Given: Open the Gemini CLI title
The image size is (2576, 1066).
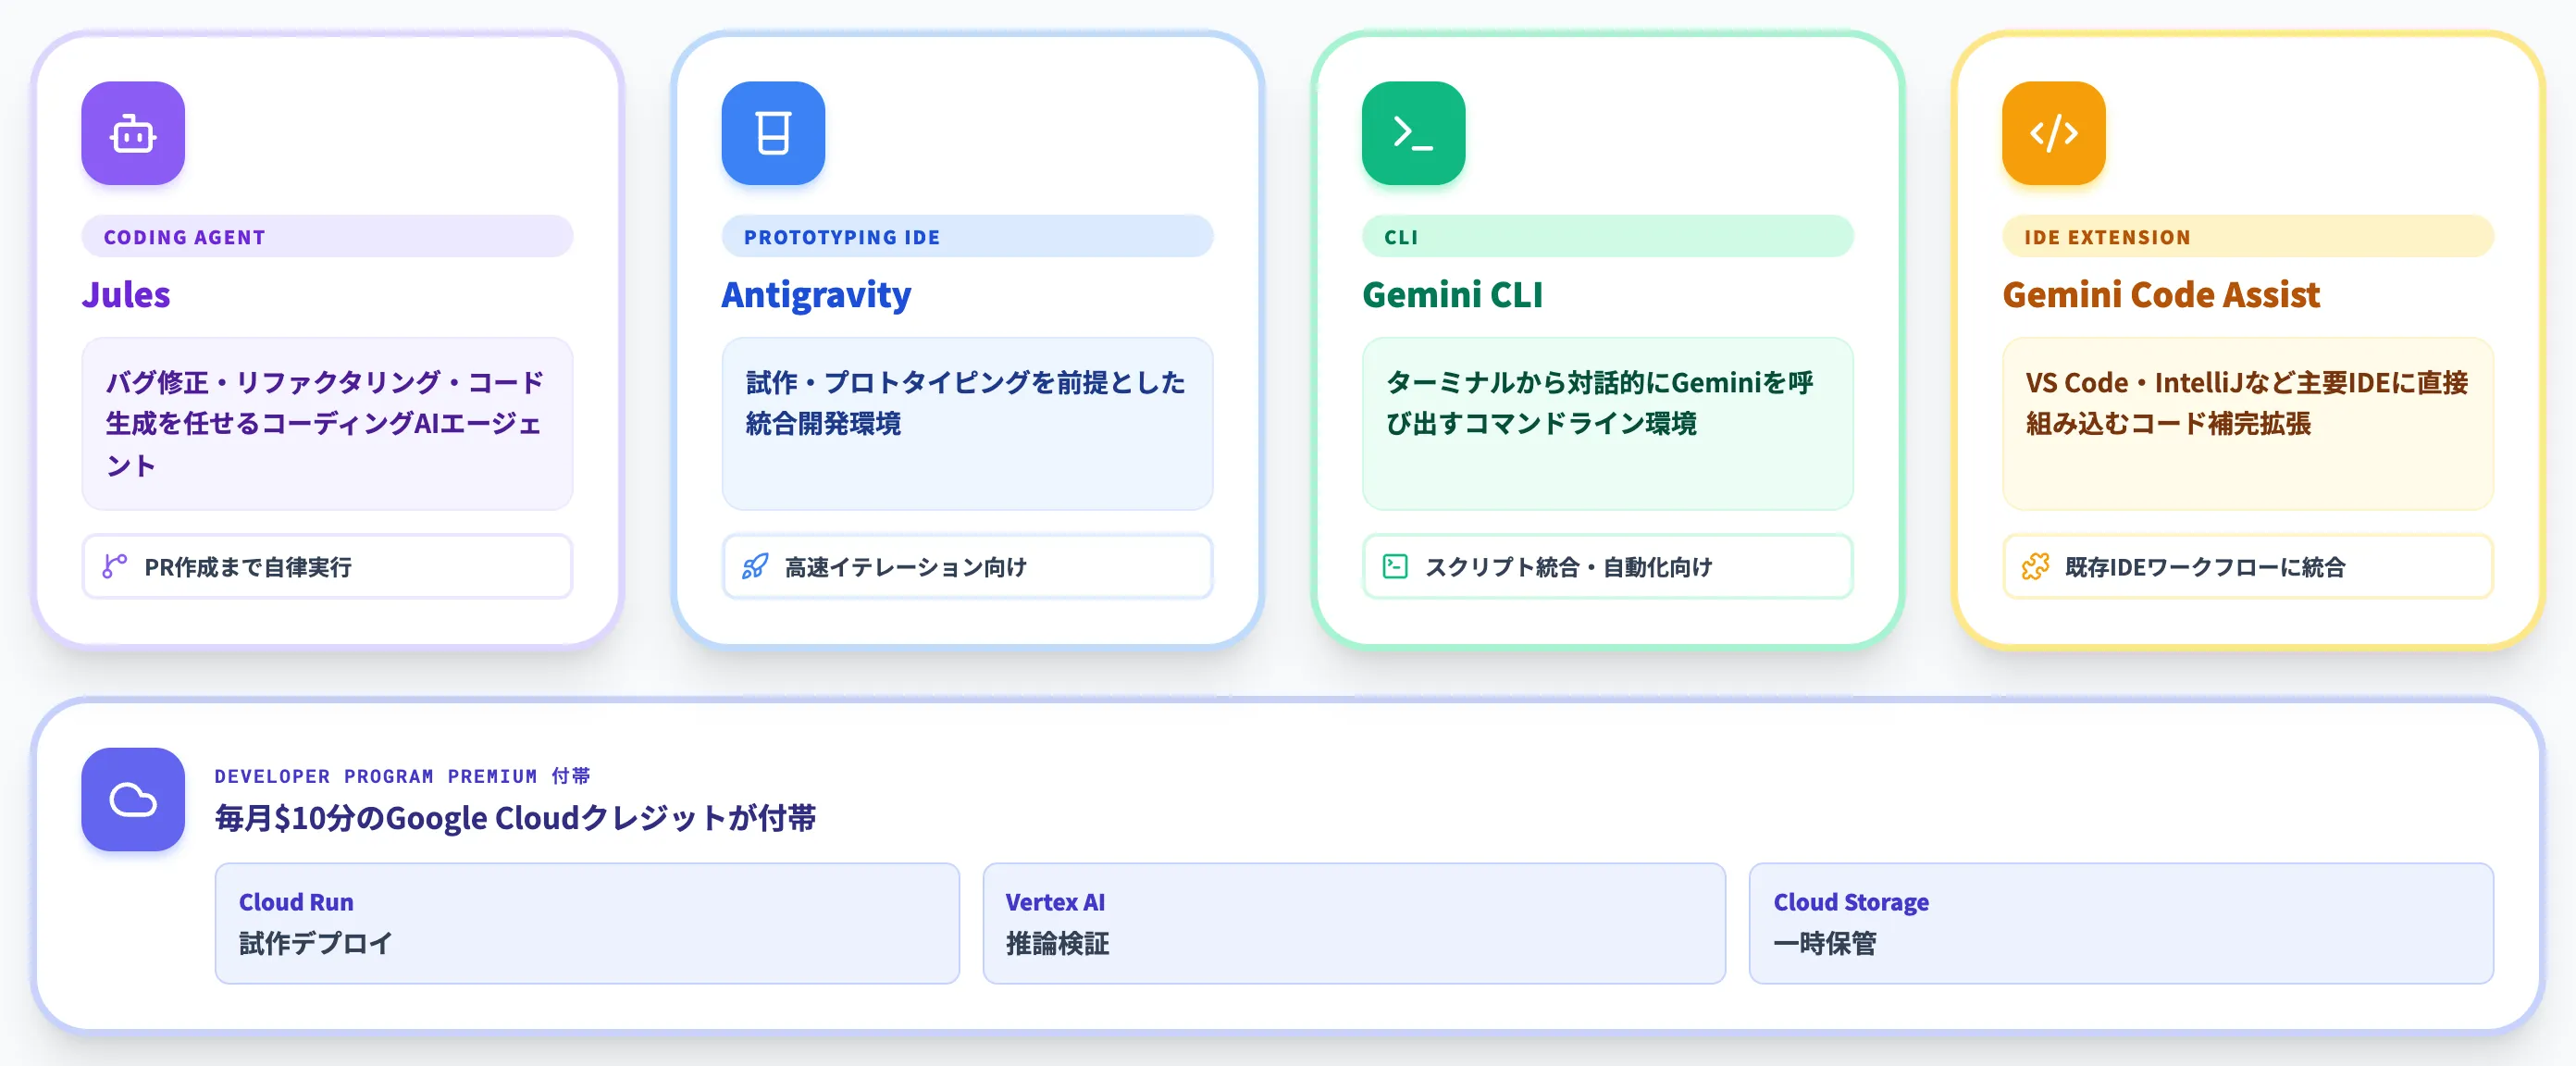Looking at the screenshot, I should click(1452, 294).
